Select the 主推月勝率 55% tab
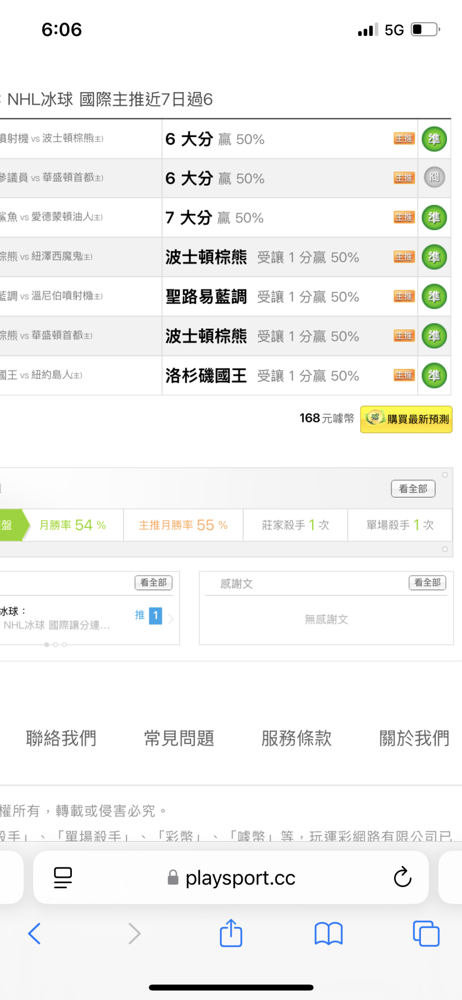The image size is (462, 1000). coord(183,525)
